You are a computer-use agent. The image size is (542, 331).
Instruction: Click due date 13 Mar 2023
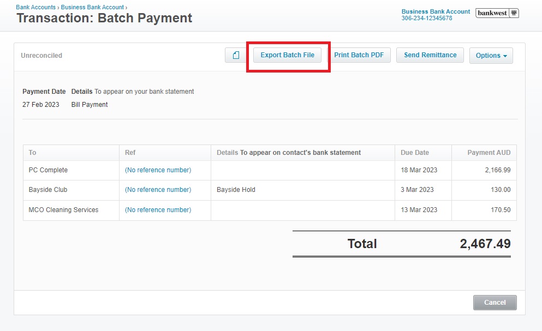(x=419, y=210)
